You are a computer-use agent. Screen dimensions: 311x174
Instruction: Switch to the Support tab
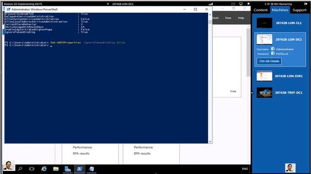pos(299,10)
